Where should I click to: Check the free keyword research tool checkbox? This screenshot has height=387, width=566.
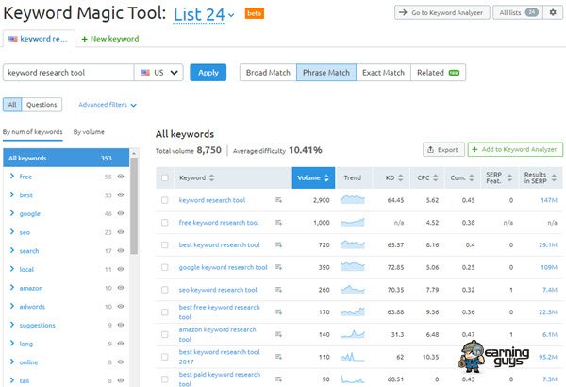point(165,223)
